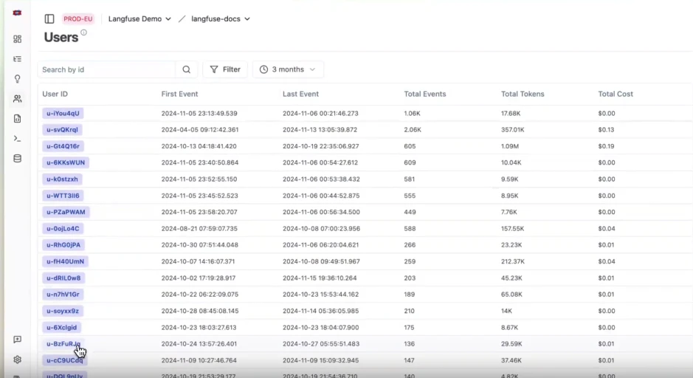Click the Langfuse logo at top left
The width and height of the screenshot is (693, 378).
click(x=18, y=13)
